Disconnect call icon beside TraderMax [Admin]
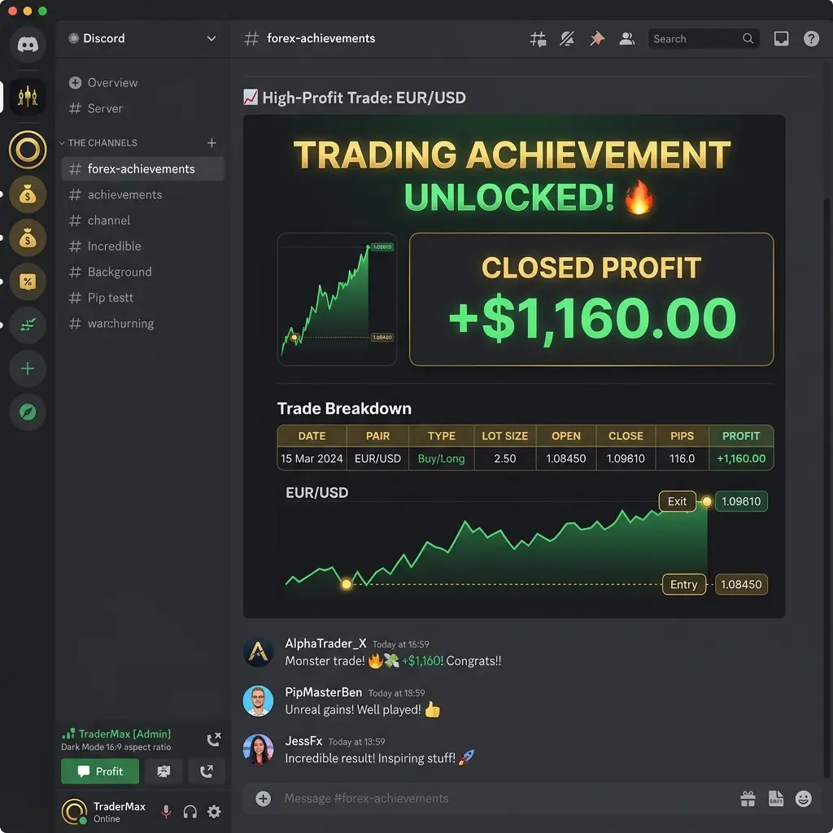 point(214,739)
